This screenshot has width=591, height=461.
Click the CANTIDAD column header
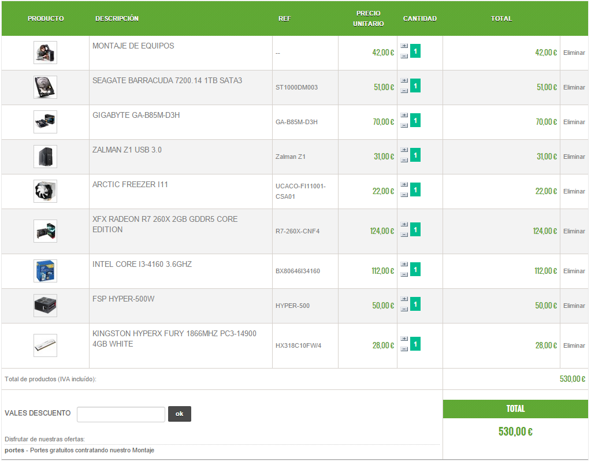point(420,18)
